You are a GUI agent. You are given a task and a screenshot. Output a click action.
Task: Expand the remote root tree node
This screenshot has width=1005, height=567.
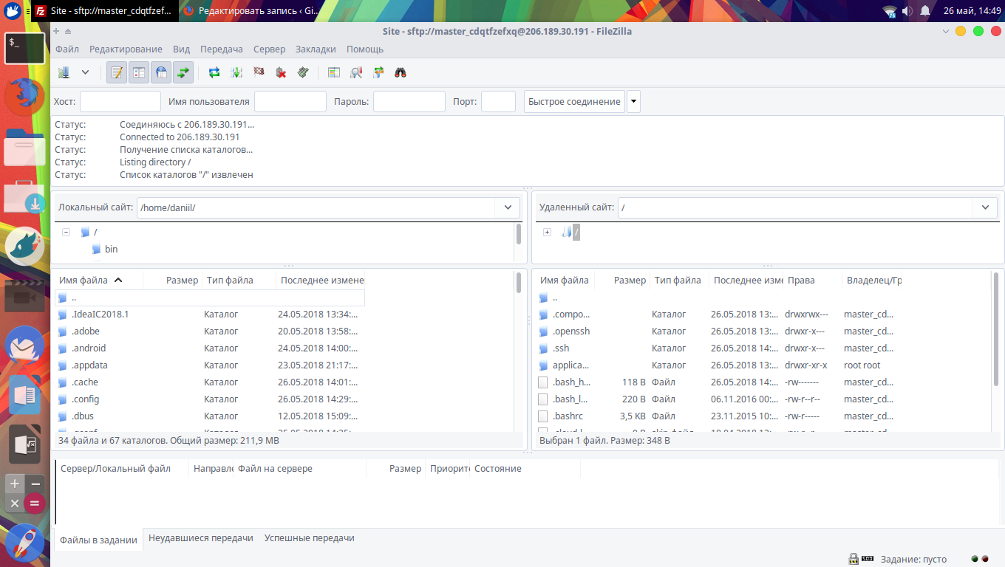pos(547,232)
